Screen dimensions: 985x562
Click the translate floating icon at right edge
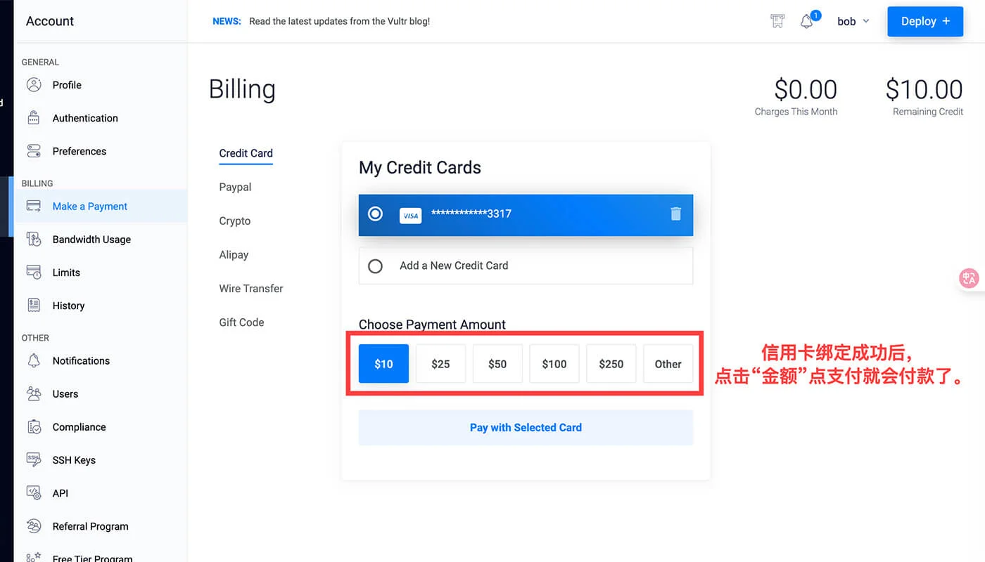pyautogui.click(x=970, y=277)
